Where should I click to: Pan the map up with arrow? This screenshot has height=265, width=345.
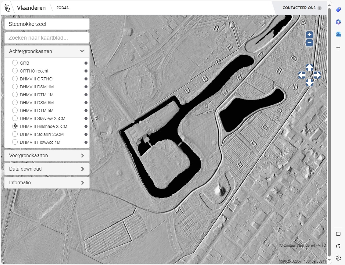point(309,67)
